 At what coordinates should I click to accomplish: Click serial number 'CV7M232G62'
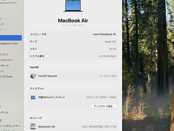pyautogui.click(x=108, y=56)
